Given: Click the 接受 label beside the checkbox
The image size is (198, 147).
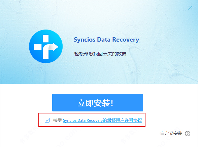Looking at the screenshot, I should pyautogui.click(x=58, y=120).
